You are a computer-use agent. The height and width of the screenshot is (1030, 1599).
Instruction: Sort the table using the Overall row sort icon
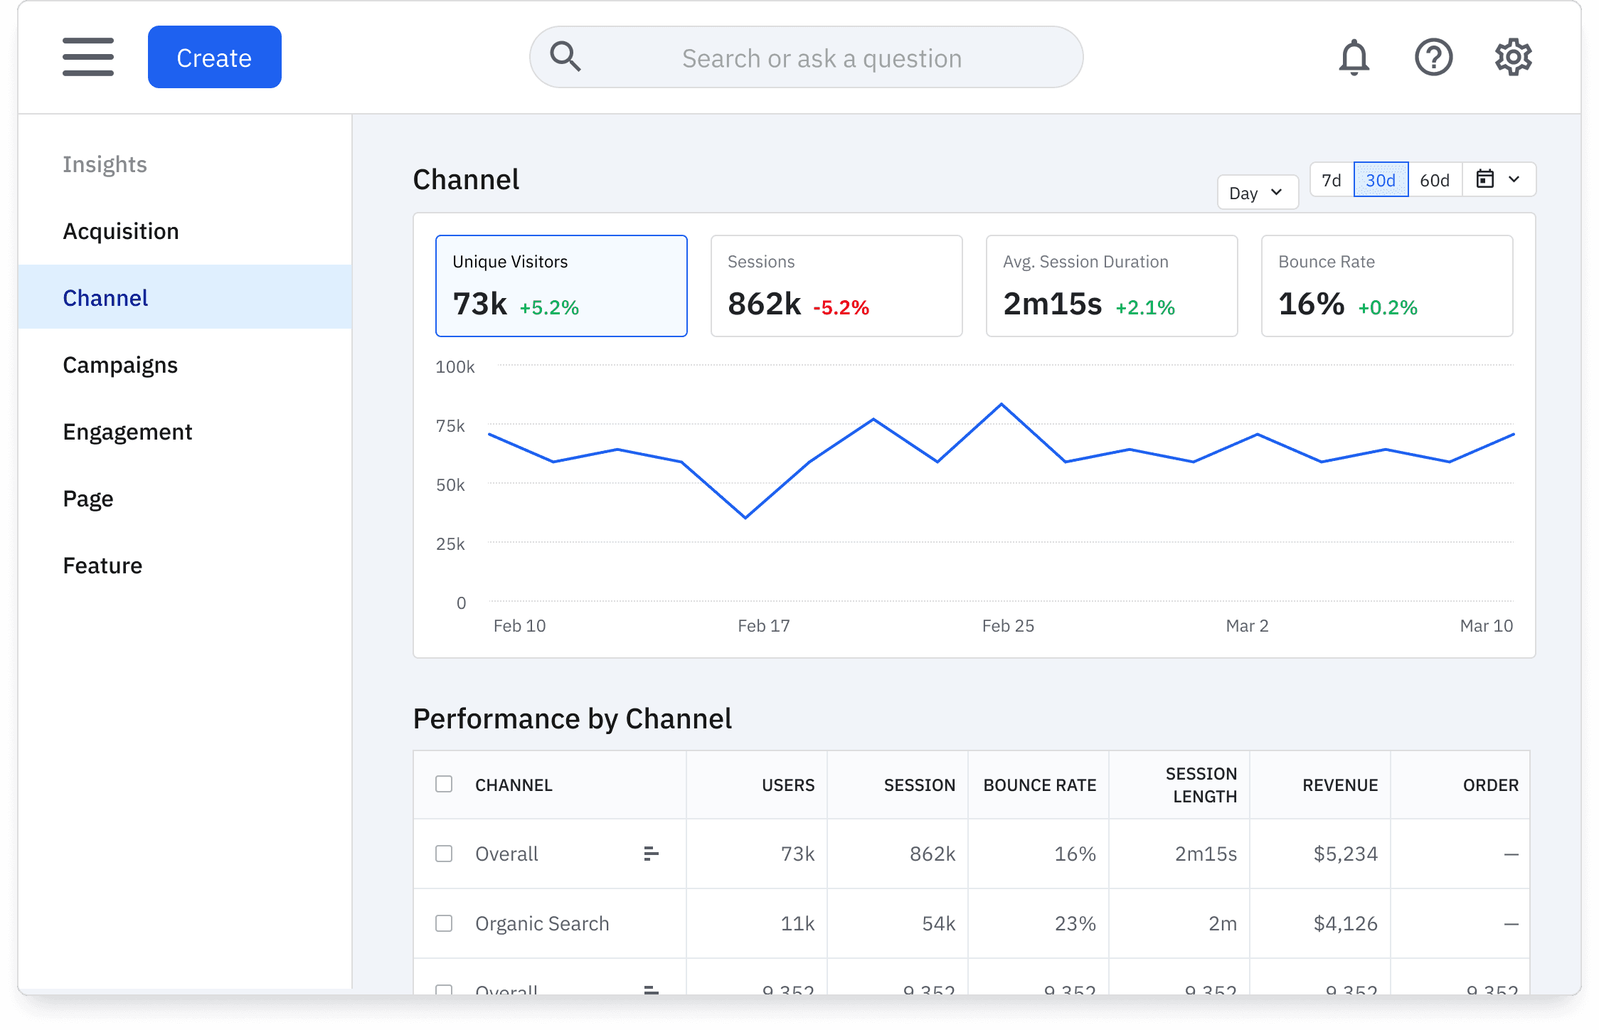click(649, 854)
